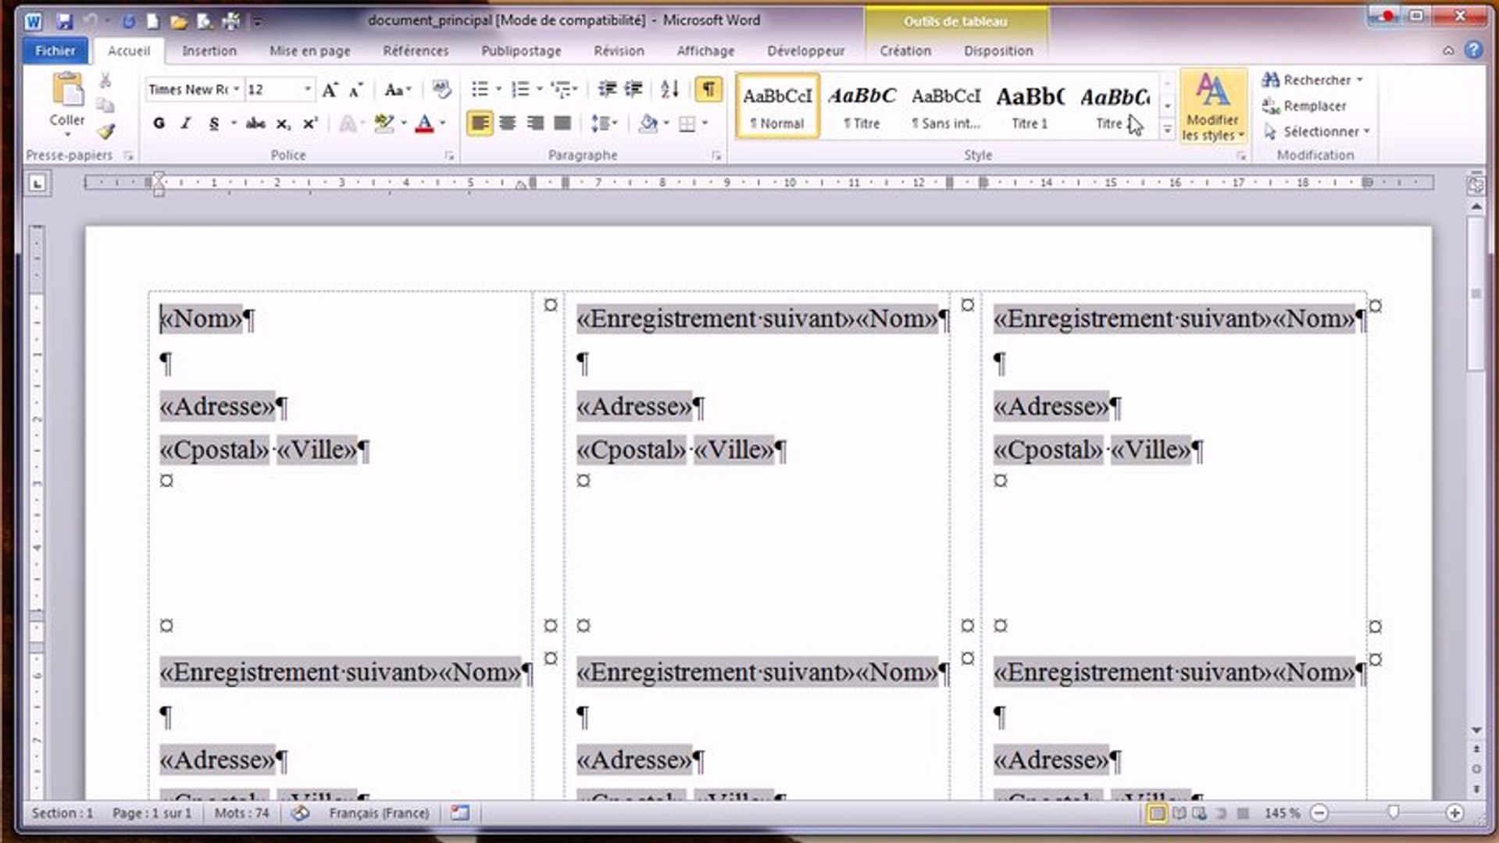Expand the styles gallery More arrow
1499x843 pixels.
(x=1167, y=130)
